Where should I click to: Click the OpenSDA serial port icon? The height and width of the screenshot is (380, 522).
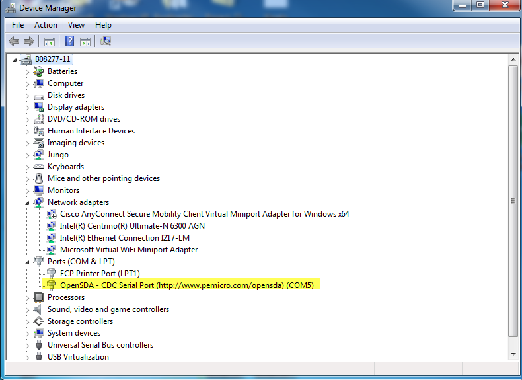point(52,285)
